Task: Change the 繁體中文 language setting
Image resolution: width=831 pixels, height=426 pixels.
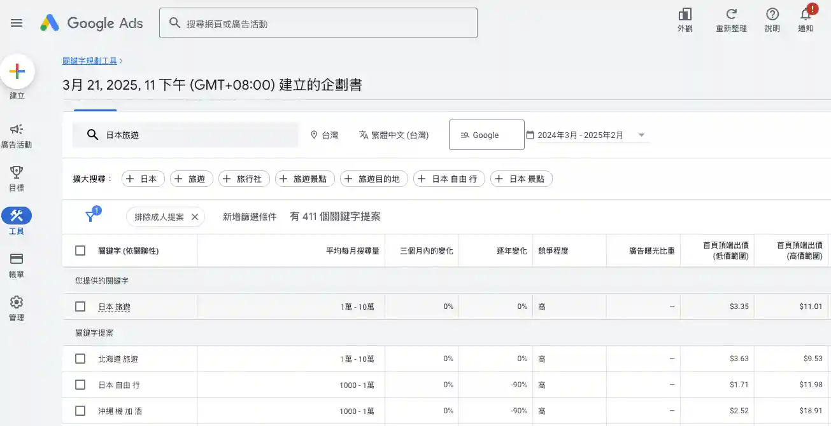Action: pos(394,135)
